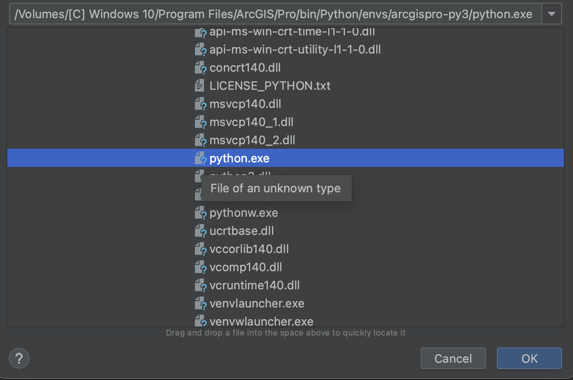Screen dimensions: 573x380
Task: Expand the path history dropdown arrow
Action: 552,14
